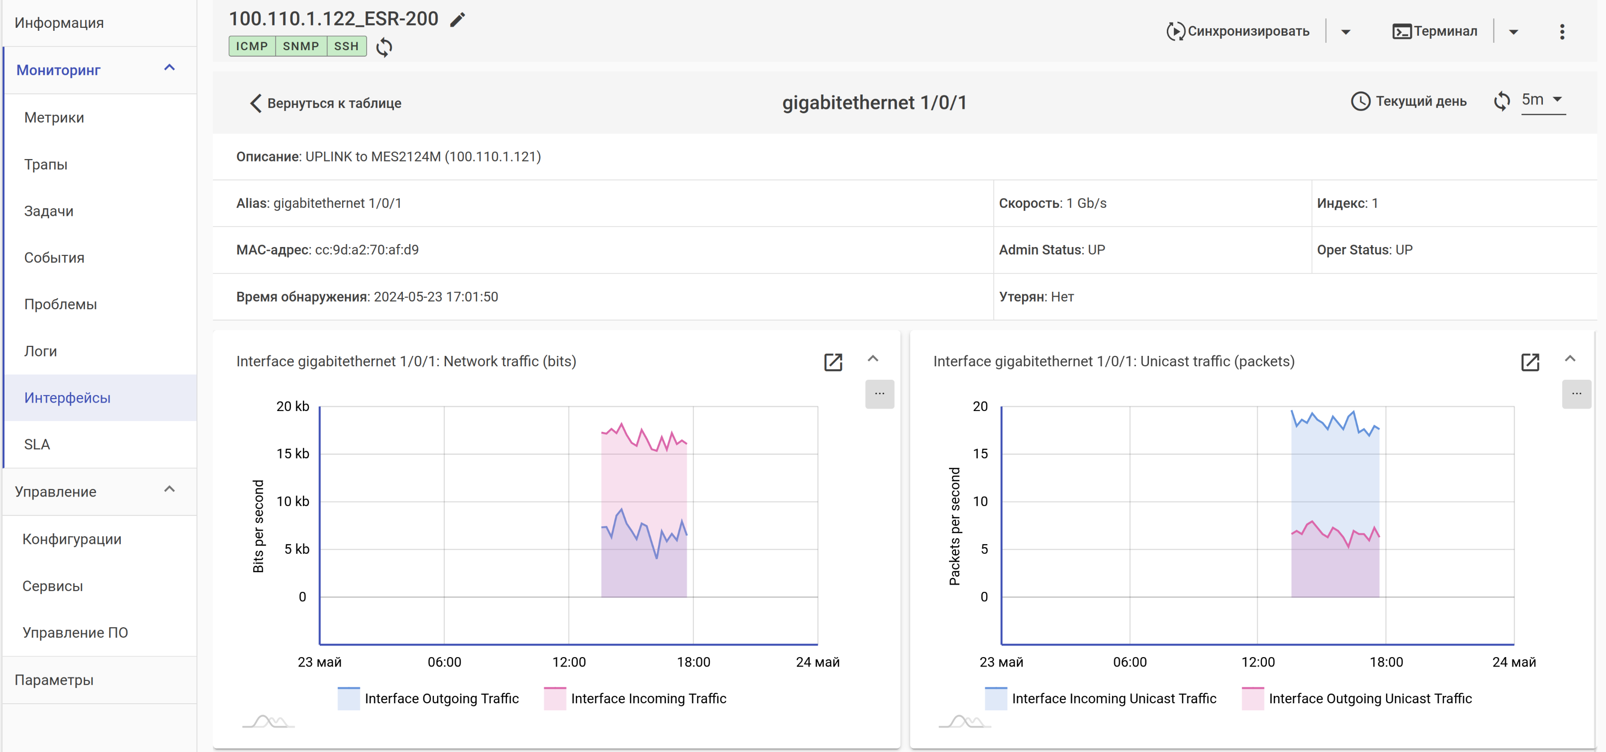Click Текущий день time range selector
1606x752 pixels.
click(1409, 101)
